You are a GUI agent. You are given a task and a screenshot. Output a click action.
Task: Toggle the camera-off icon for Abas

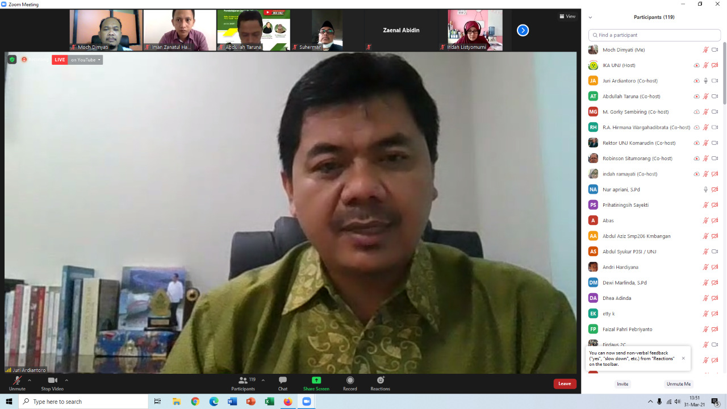[715, 220]
